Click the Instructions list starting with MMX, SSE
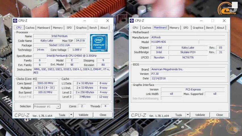The image size is (242, 136). click(x=71, y=71)
